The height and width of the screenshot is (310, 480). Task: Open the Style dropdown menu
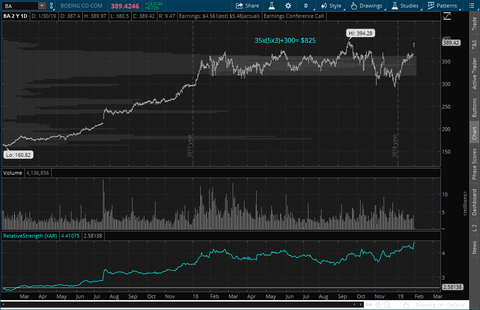pyautogui.click(x=331, y=6)
